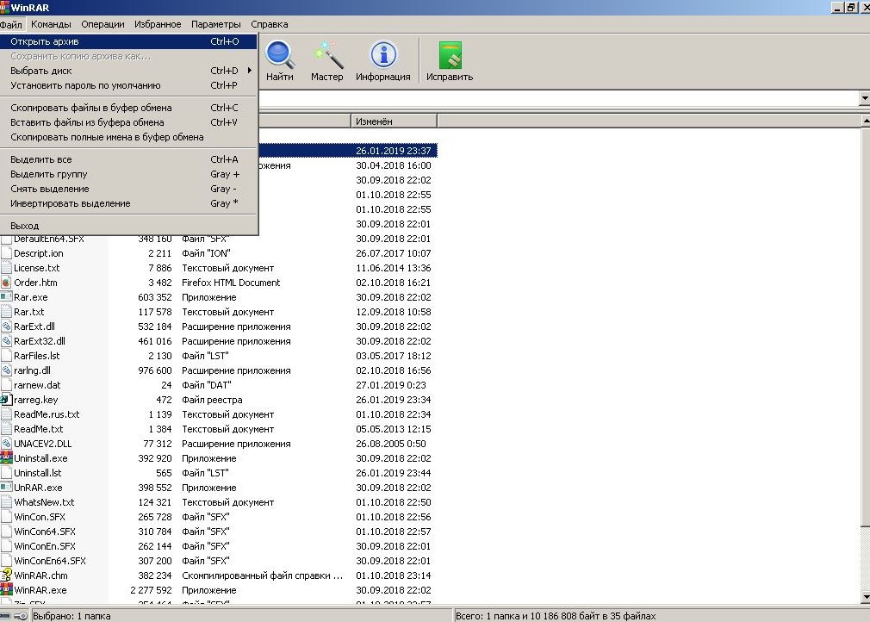Click the WinRAR.exe books icon
Image resolution: width=870 pixels, height=622 pixels.
pos(6,590)
